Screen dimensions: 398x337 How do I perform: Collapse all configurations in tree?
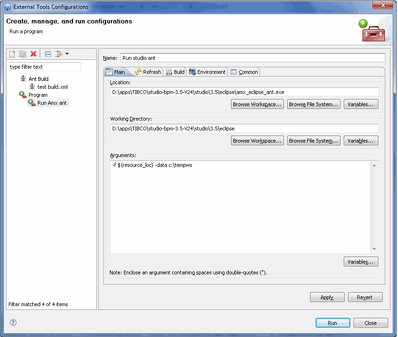point(48,54)
